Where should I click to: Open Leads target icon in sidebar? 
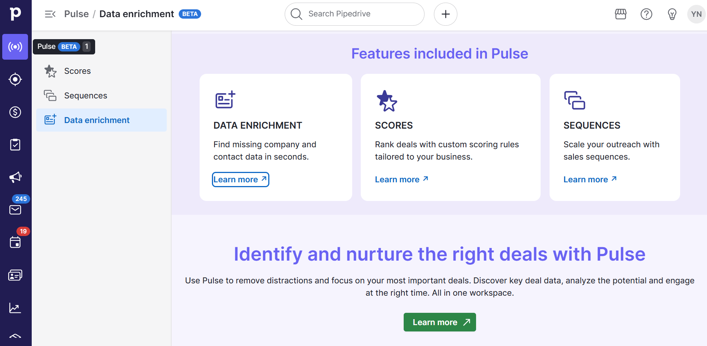point(15,79)
